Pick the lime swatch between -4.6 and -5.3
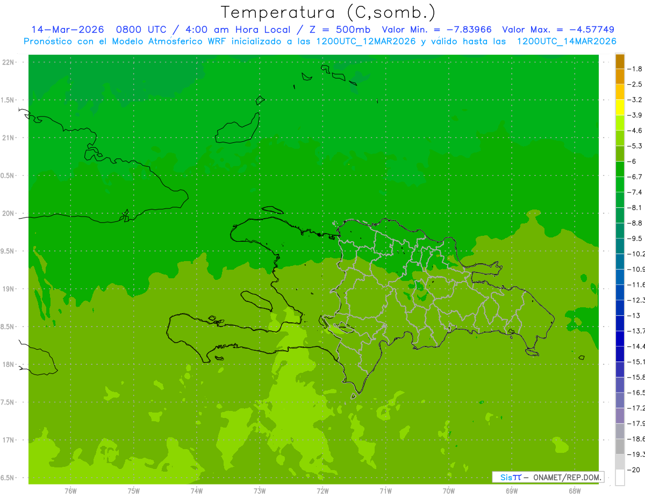This screenshot has height=498, width=645. 620,139
